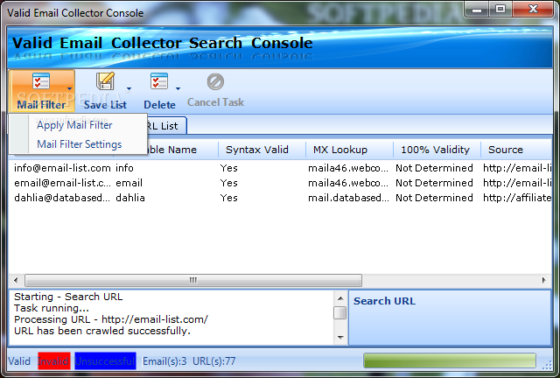The height and width of the screenshot is (378, 560).
Task: Click the blue Unsuccessful legend swatch
Action: (105, 361)
